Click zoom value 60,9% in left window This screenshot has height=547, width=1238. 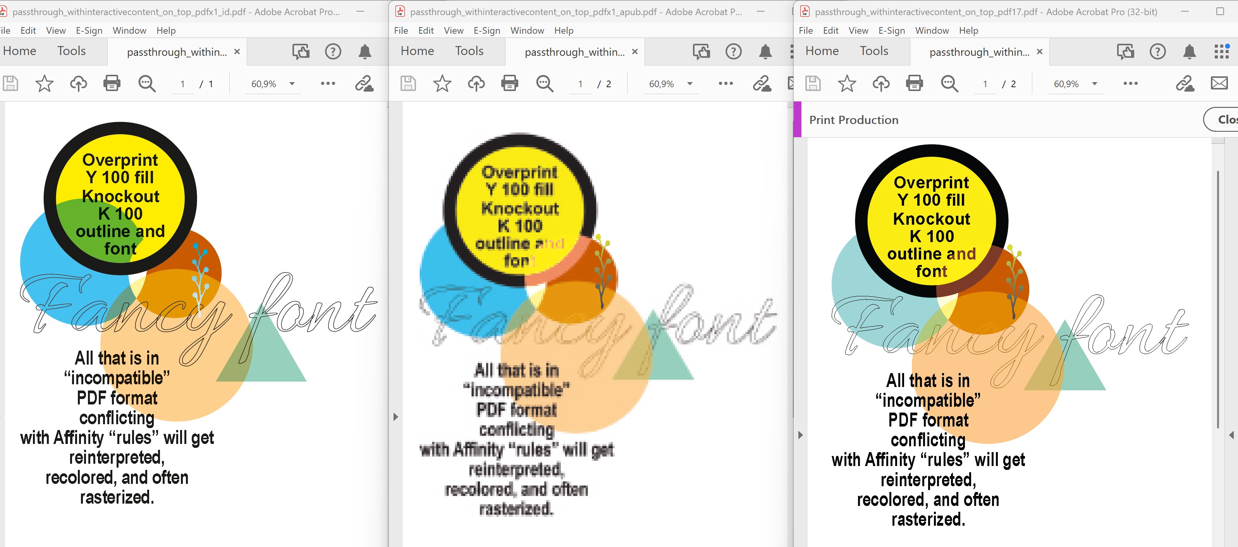click(264, 84)
